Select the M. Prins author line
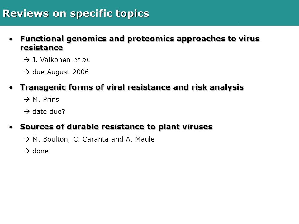 coord(46,100)
